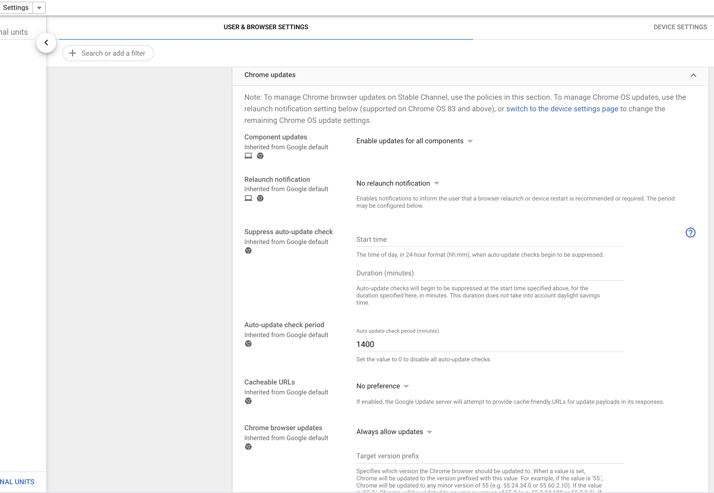Click the Chrome icon under Cacheable URLs
Image resolution: width=714 pixels, height=493 pixels.
(248, 401)
